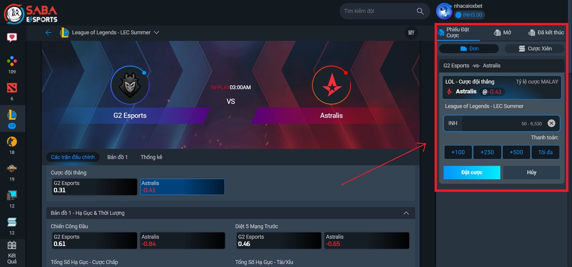Click the user profile avatar
The height and width of the screenshot is (267, 572).
[x=444, y=11]
